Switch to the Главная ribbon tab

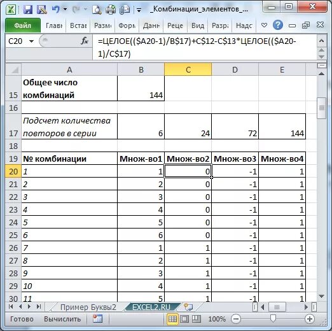click(54, 25)
